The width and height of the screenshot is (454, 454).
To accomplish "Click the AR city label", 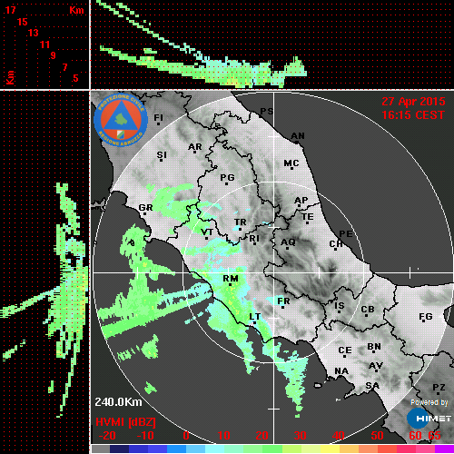I will [x=195, y=147].
